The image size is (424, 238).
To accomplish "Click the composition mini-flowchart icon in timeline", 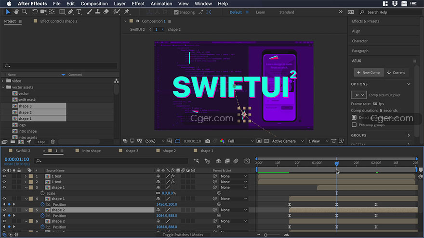I will 196,161.
